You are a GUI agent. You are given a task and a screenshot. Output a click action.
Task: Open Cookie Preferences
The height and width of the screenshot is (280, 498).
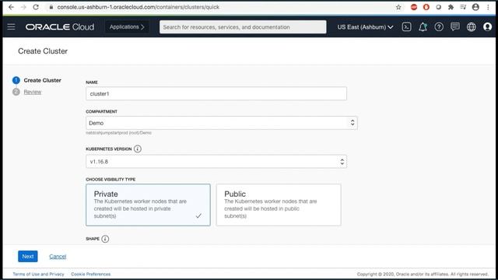click(x=91, y=274)
